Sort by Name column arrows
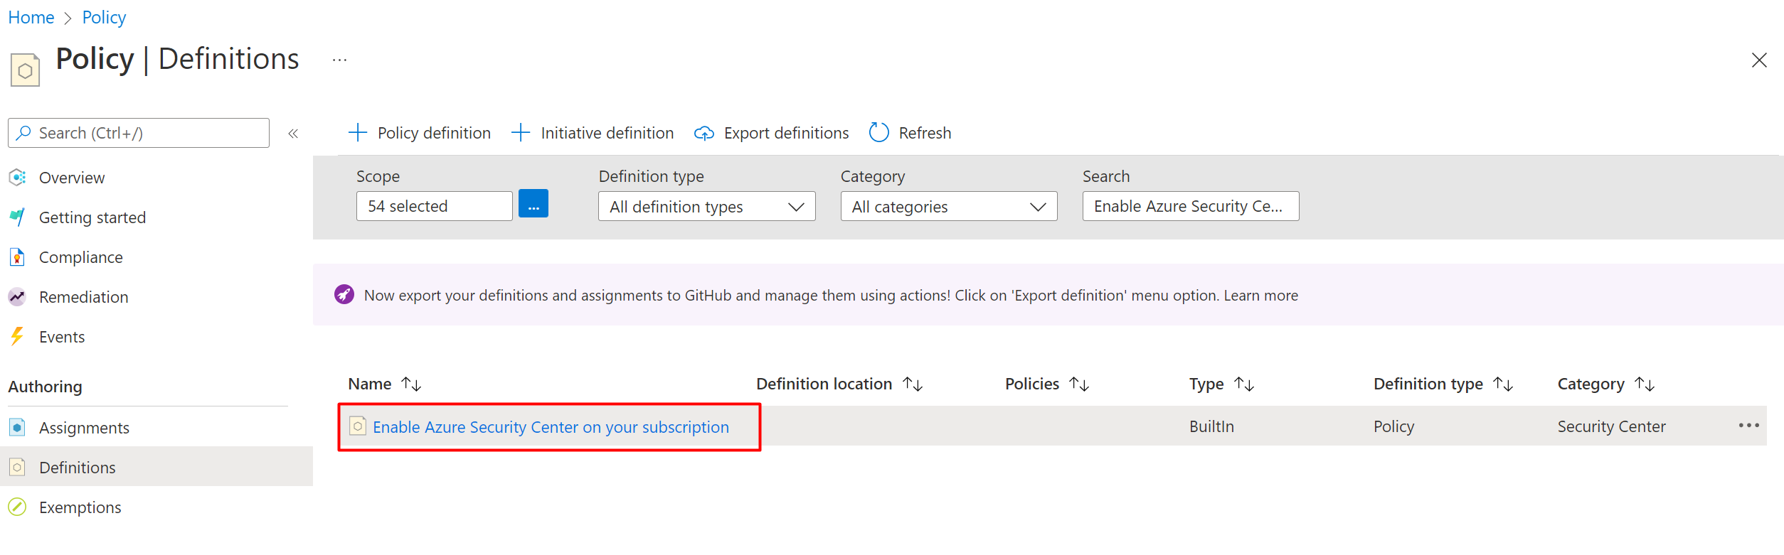 (x=411, y=384)
